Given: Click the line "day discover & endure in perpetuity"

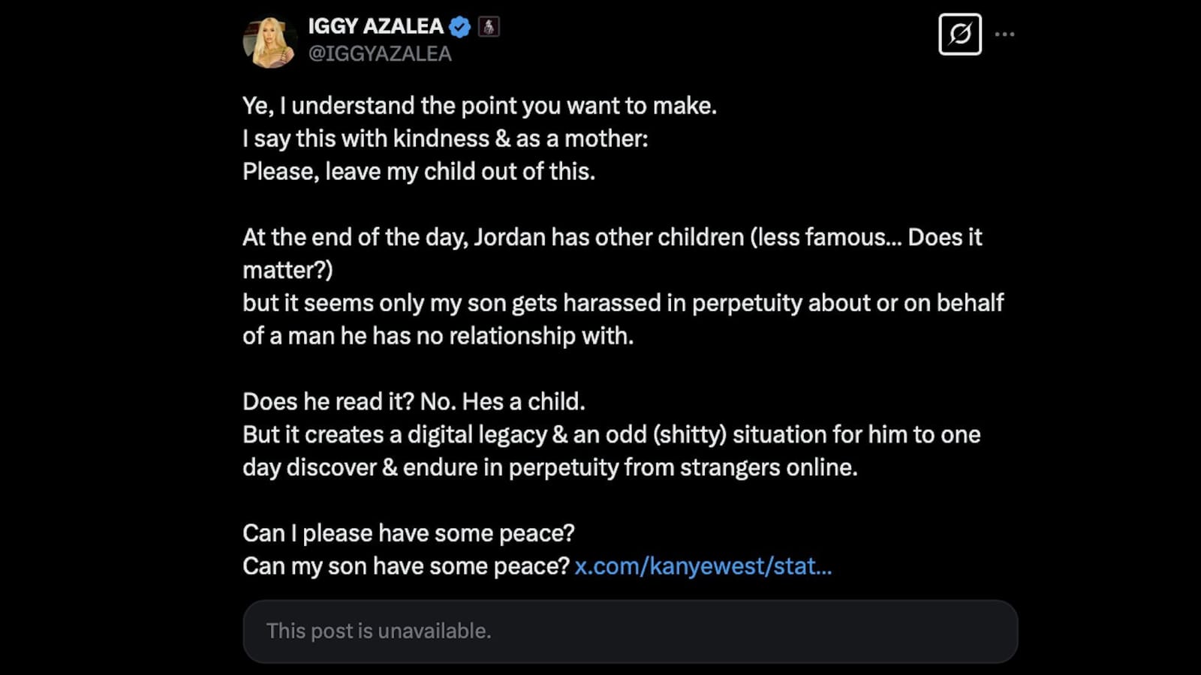Looking at the screenshot, I should (549, 468).
